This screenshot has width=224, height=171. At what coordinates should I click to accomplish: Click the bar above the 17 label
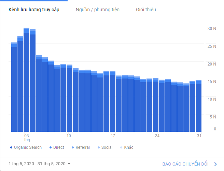(112, 101)
